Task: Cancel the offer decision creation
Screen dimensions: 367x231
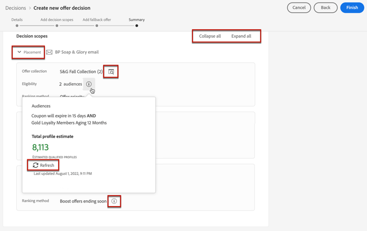Action: tap(299, 8)
